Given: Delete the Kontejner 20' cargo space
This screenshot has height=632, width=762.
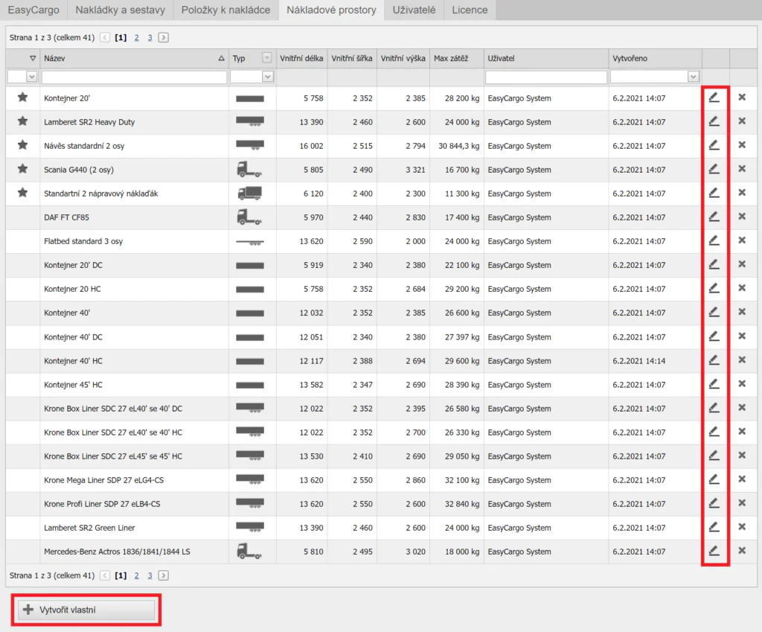Looking at the screenshot, I should coord(742,98).
